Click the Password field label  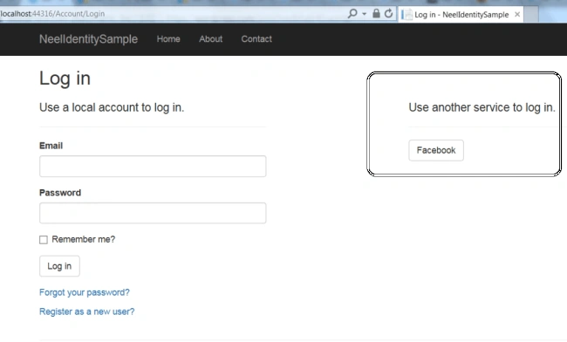coord(60,193)
